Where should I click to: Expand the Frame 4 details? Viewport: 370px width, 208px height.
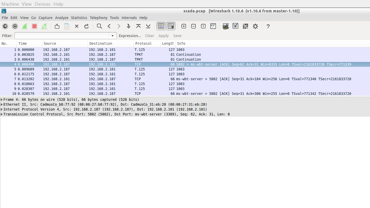(2, 100)
